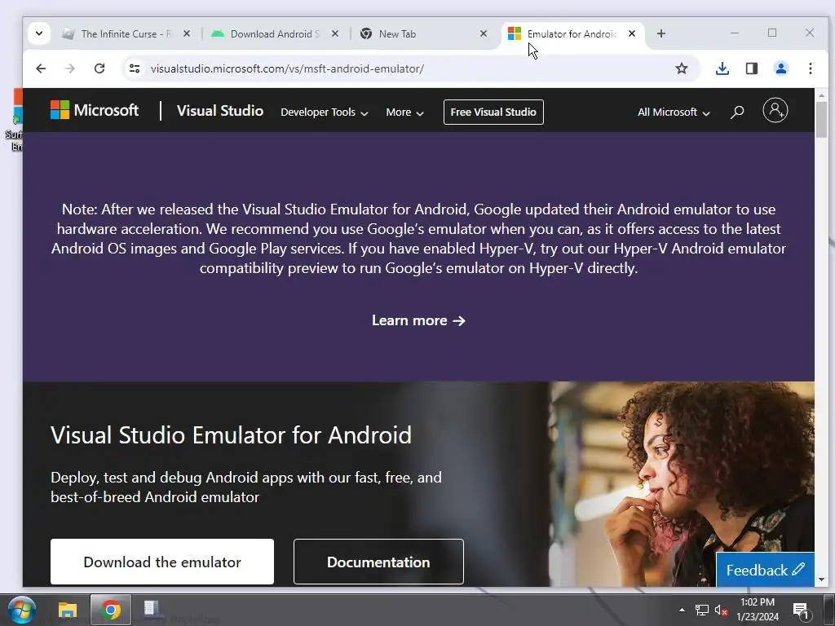This screenshot has width=835, height=626.
Task: Click the Visual Studio Emulator for Android heading
Action: point(231,435)
